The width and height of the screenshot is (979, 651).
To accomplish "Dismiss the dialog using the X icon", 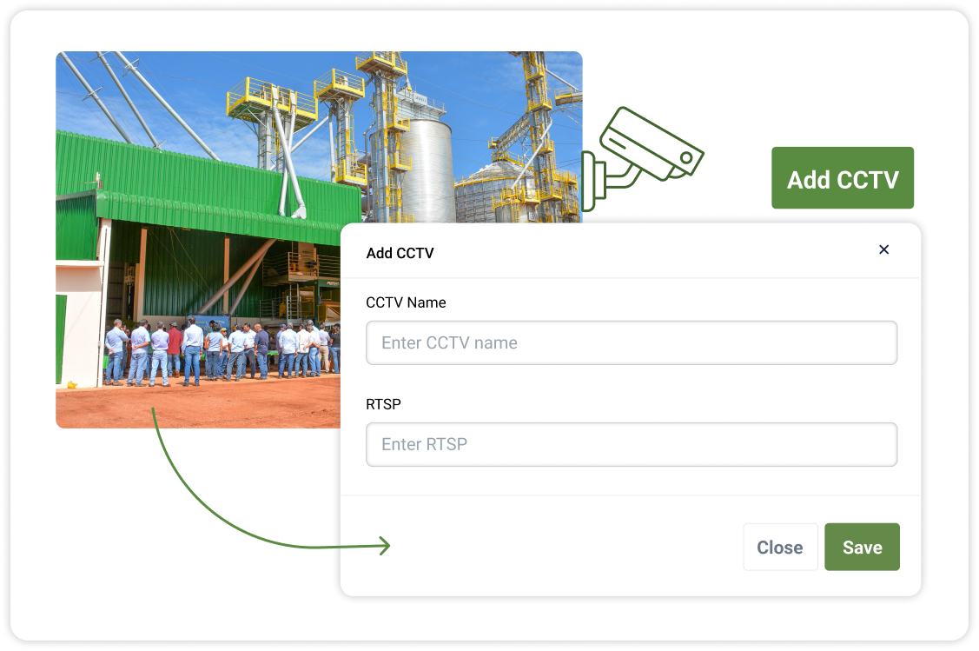I will pyautogui.click(x=883, y=249).
